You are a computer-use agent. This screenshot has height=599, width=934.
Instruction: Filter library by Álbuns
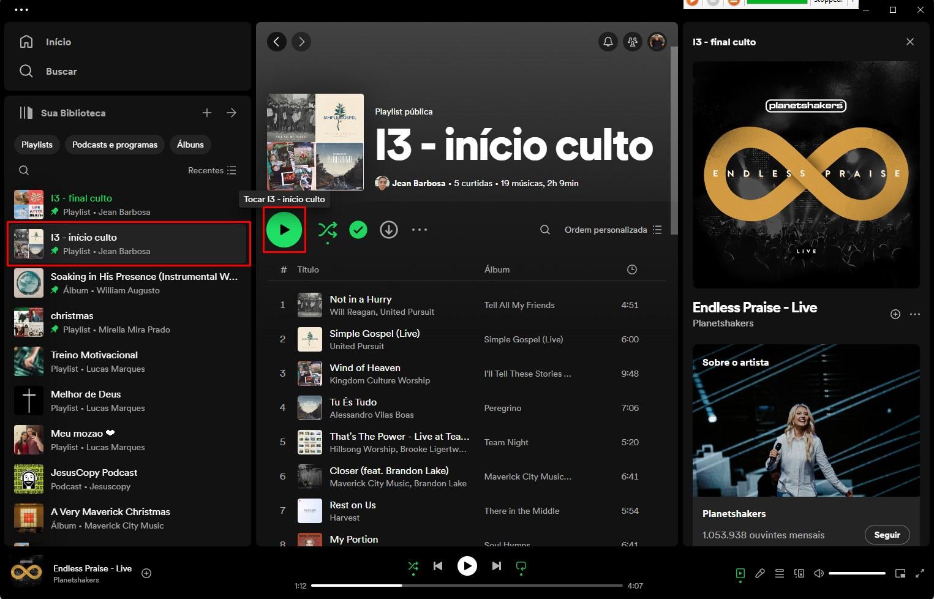190,145
